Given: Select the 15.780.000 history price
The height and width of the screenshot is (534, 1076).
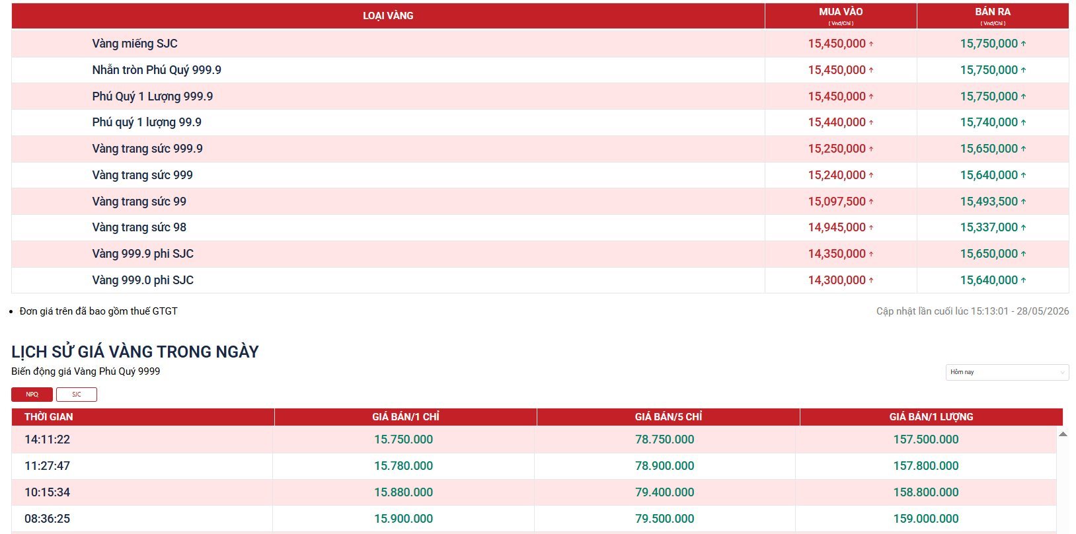Looking at the screenshot, I should [404, 466].
